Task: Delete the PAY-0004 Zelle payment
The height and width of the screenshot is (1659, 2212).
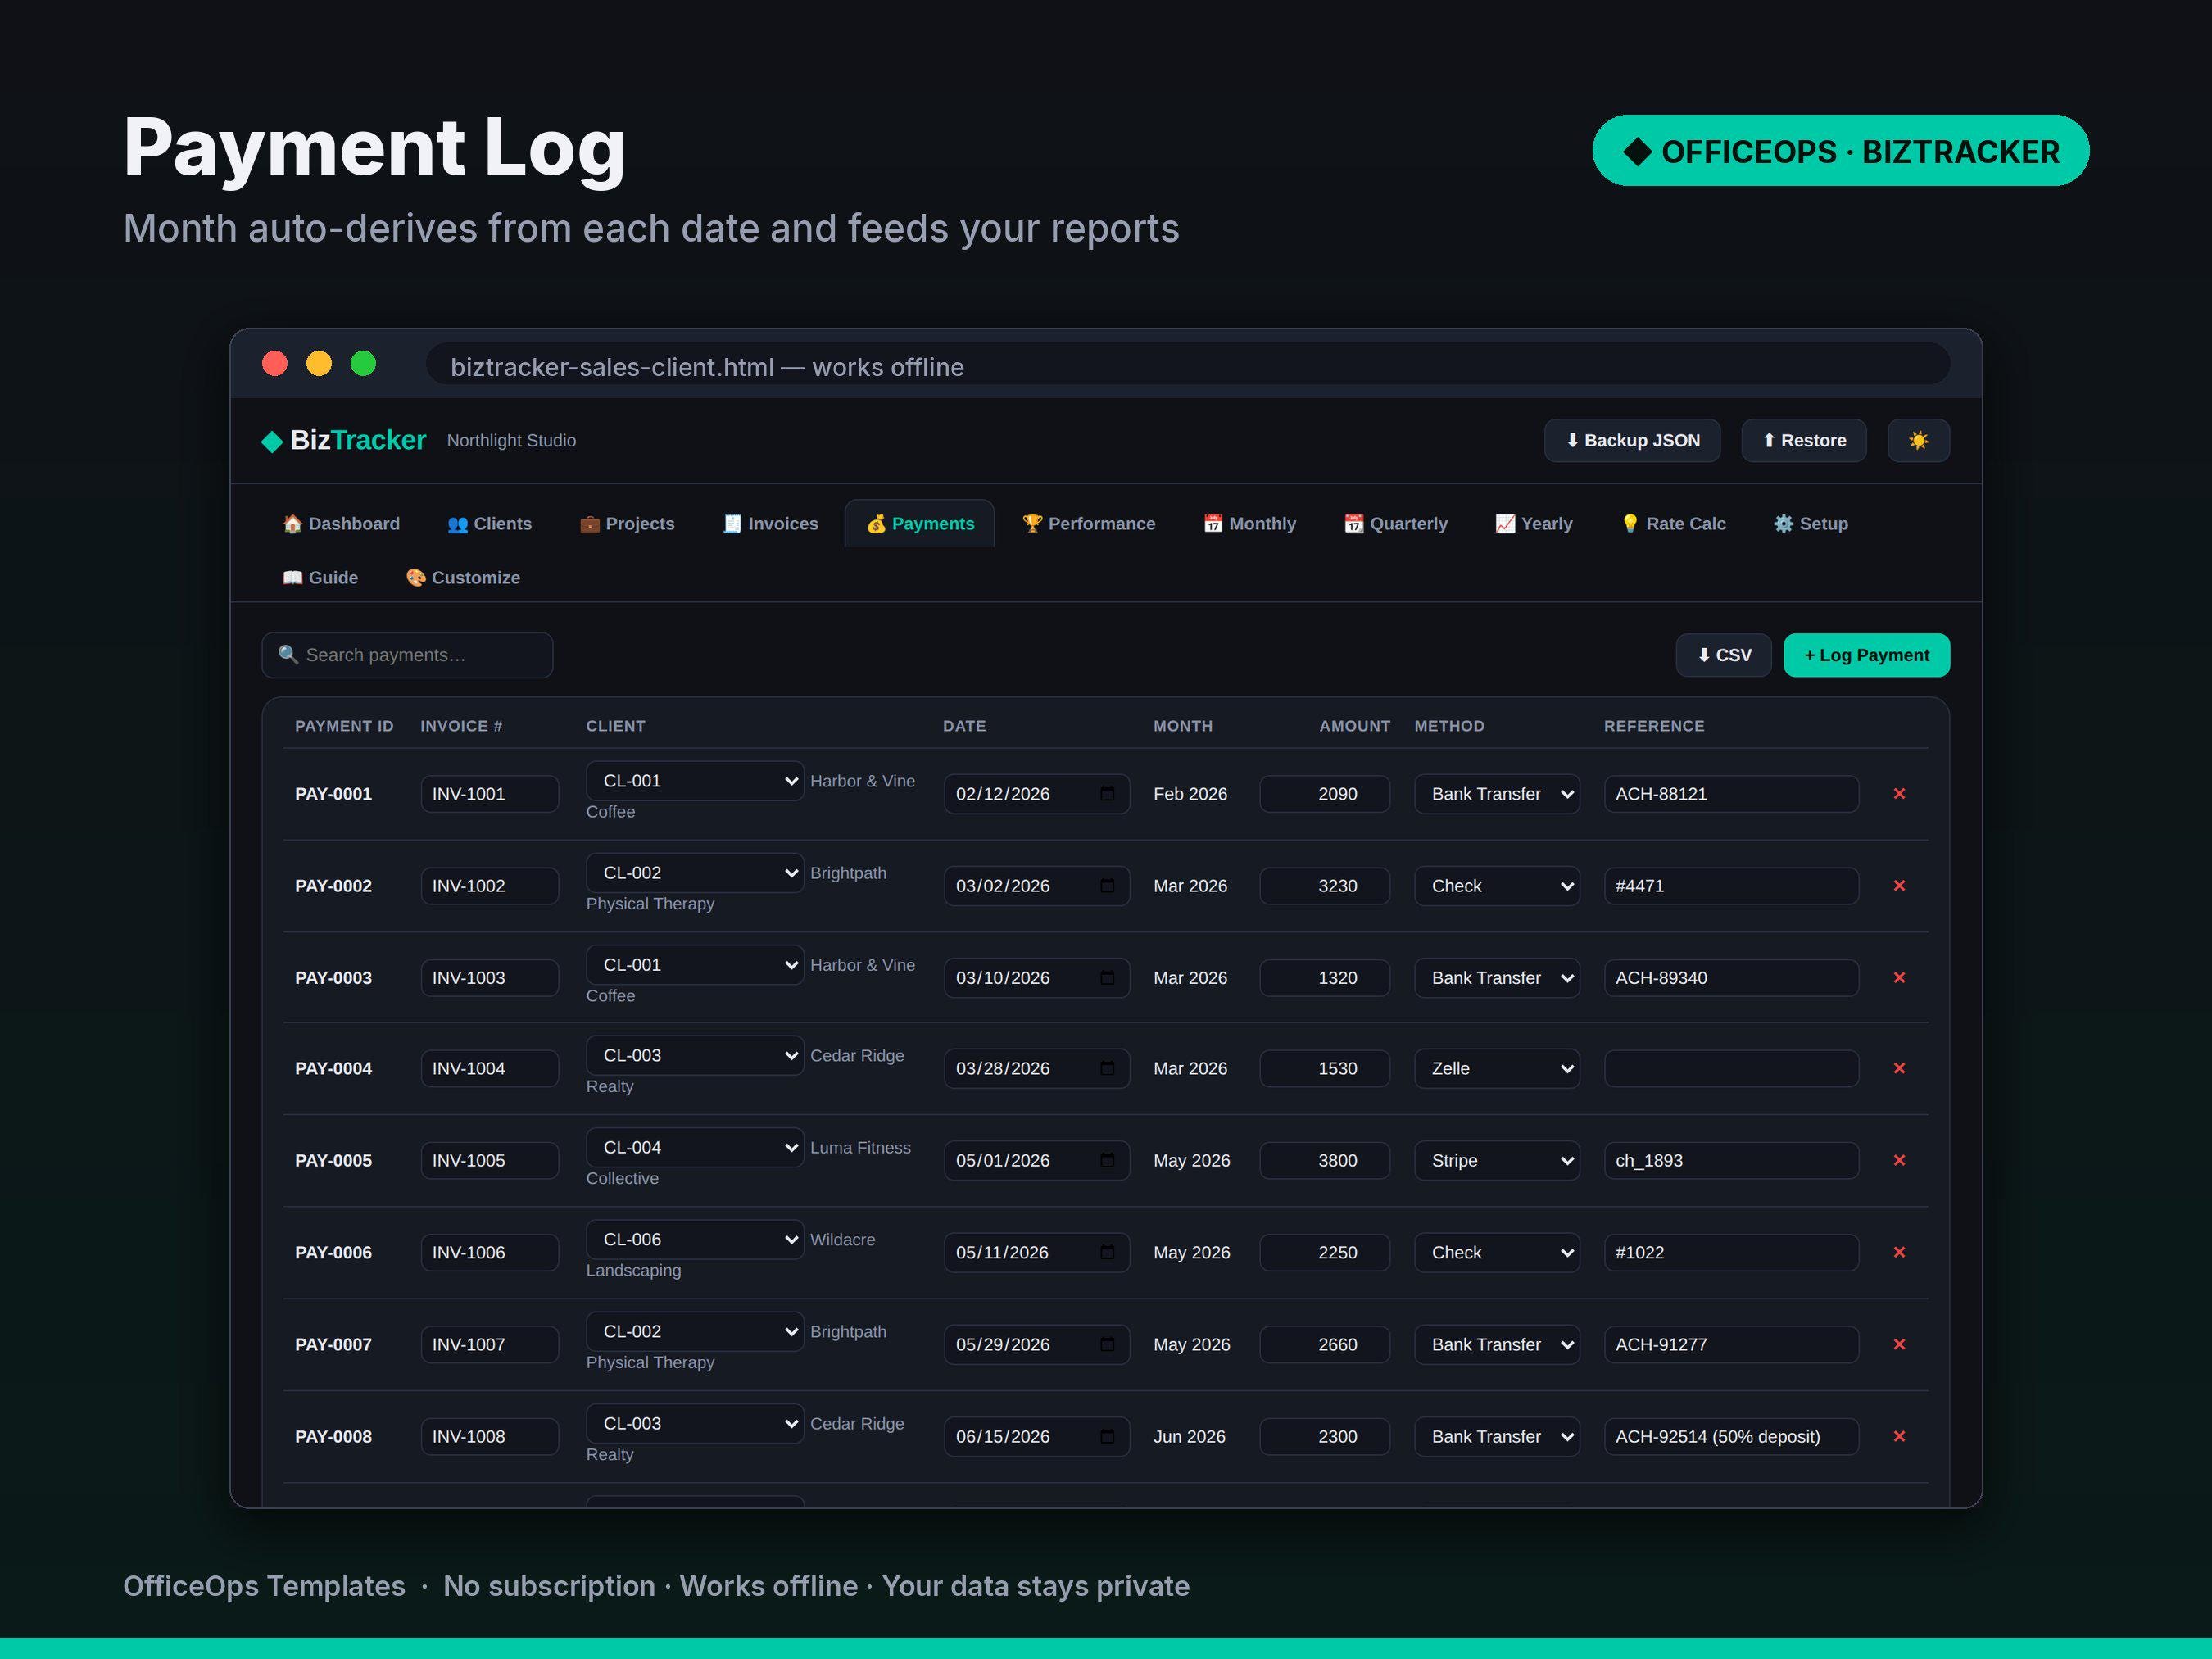Action: [1899, 1069]
